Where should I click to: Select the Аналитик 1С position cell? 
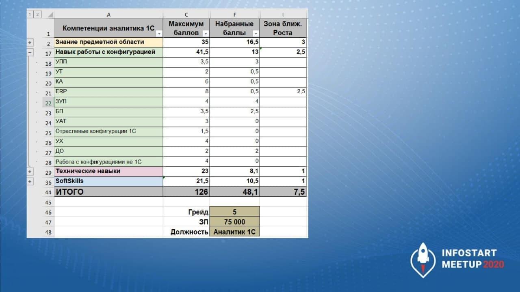[235, 232]
